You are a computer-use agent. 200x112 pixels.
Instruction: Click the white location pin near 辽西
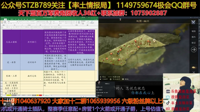coord(154,40)
